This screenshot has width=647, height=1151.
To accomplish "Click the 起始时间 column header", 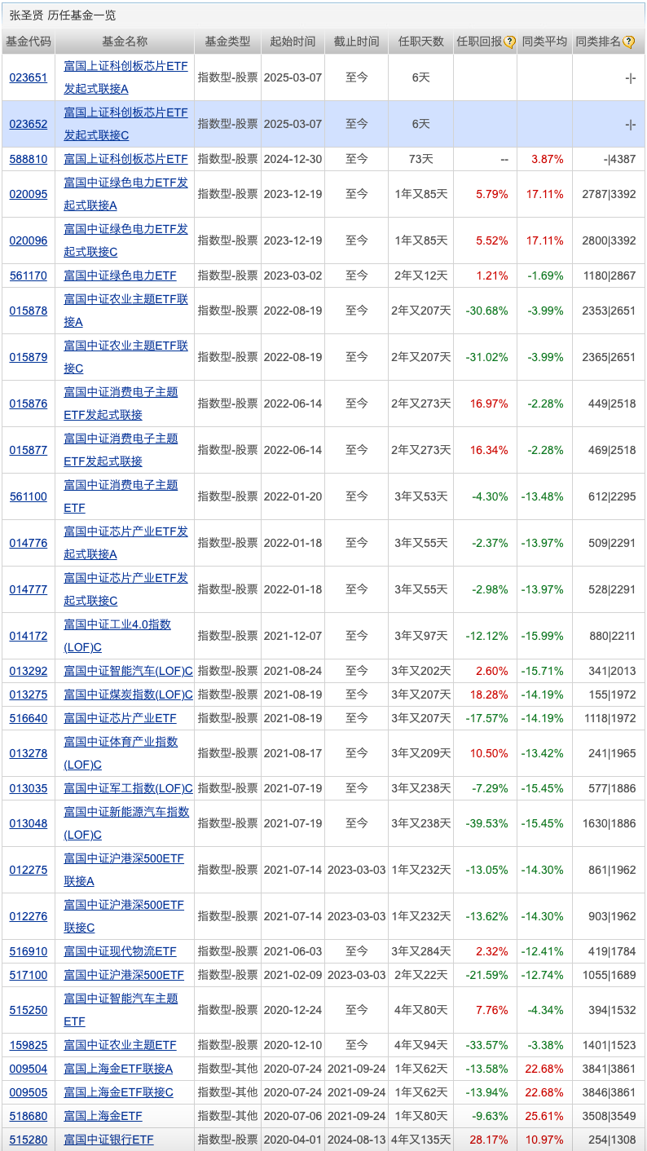I will [293, 42].
